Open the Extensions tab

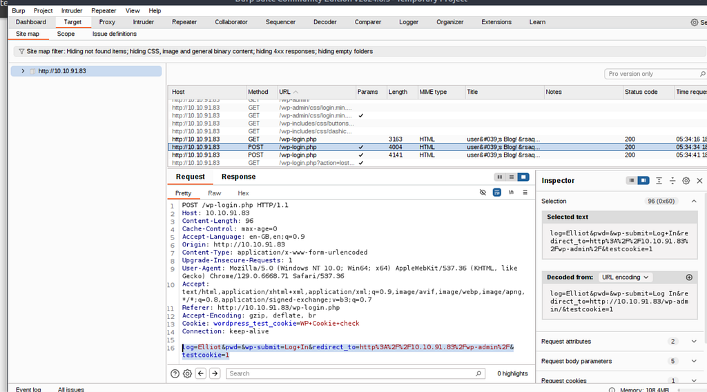496,22
